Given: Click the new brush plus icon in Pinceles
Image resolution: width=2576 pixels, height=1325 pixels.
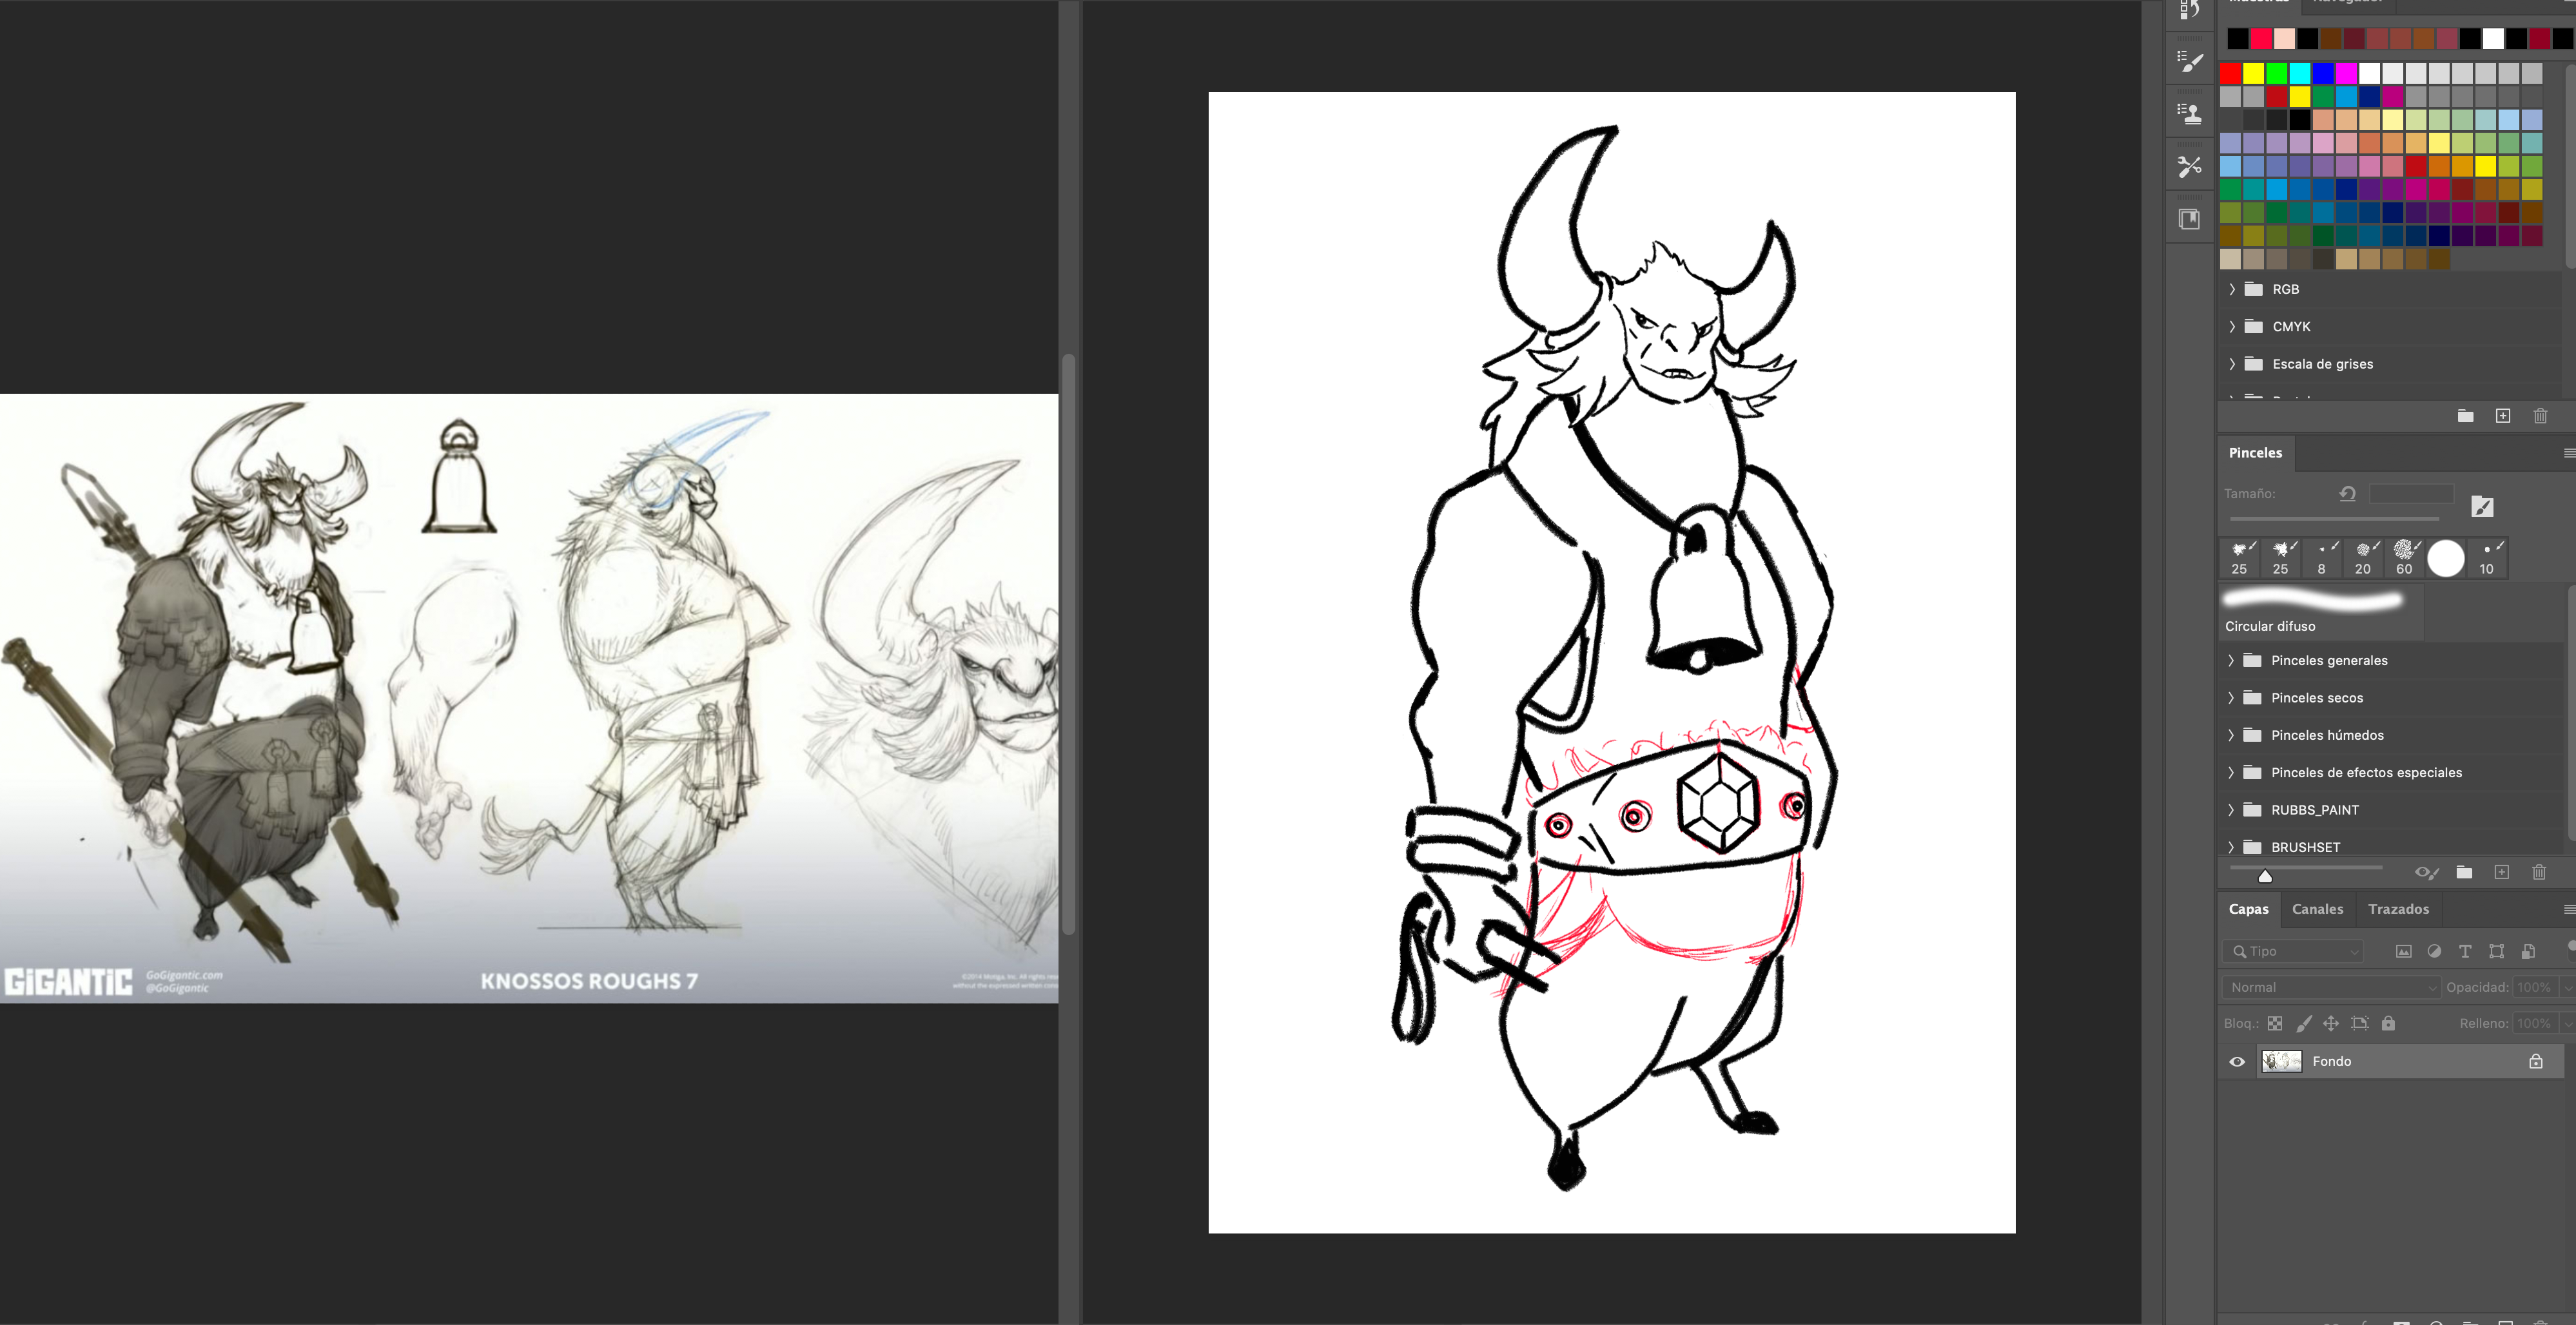Looking at the screenshot, I should tap(2501, 873).
